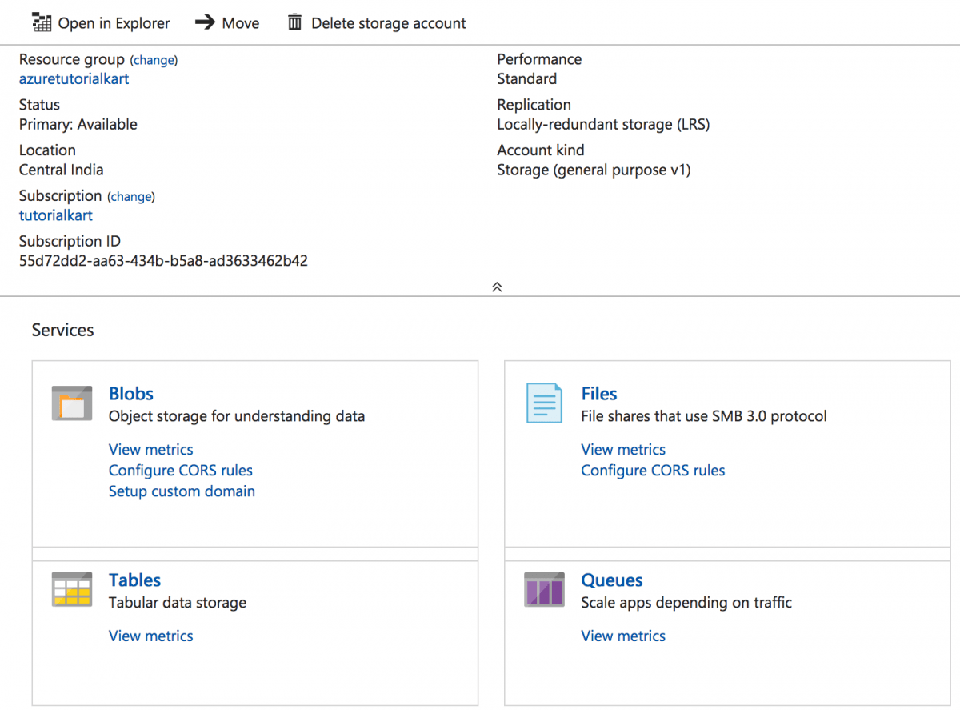Select the Queues icon

click(x=543, y=590)
